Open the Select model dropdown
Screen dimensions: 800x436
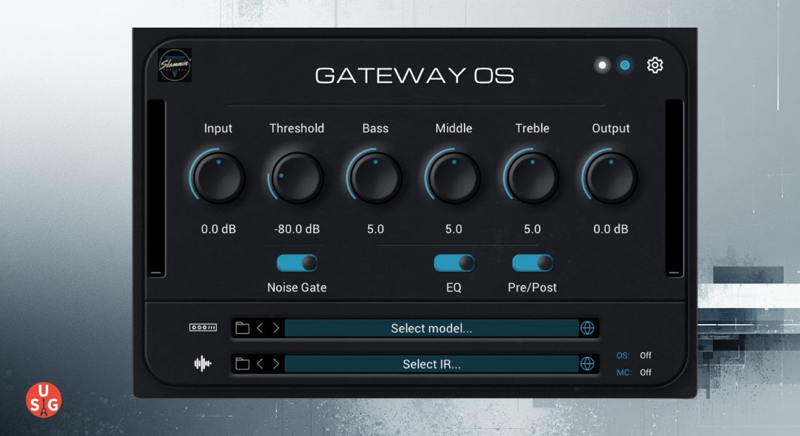click(x=431, y=328)
